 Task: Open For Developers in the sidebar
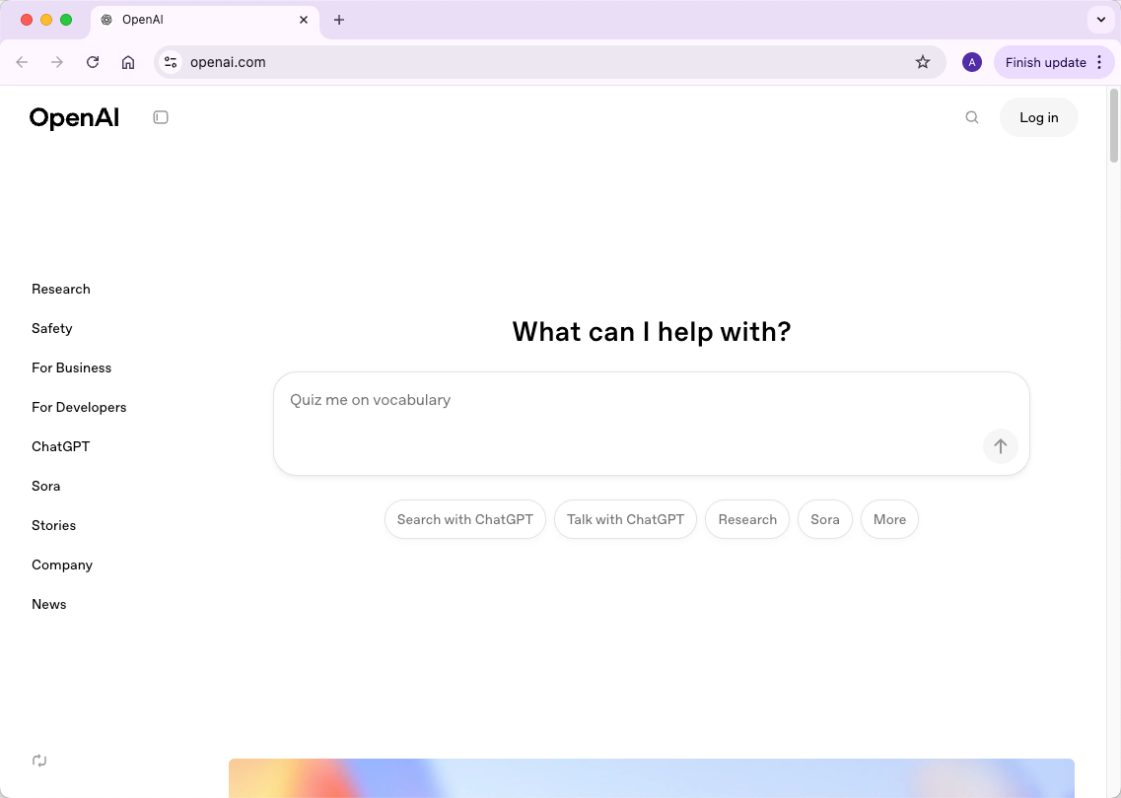click(79, 407)
